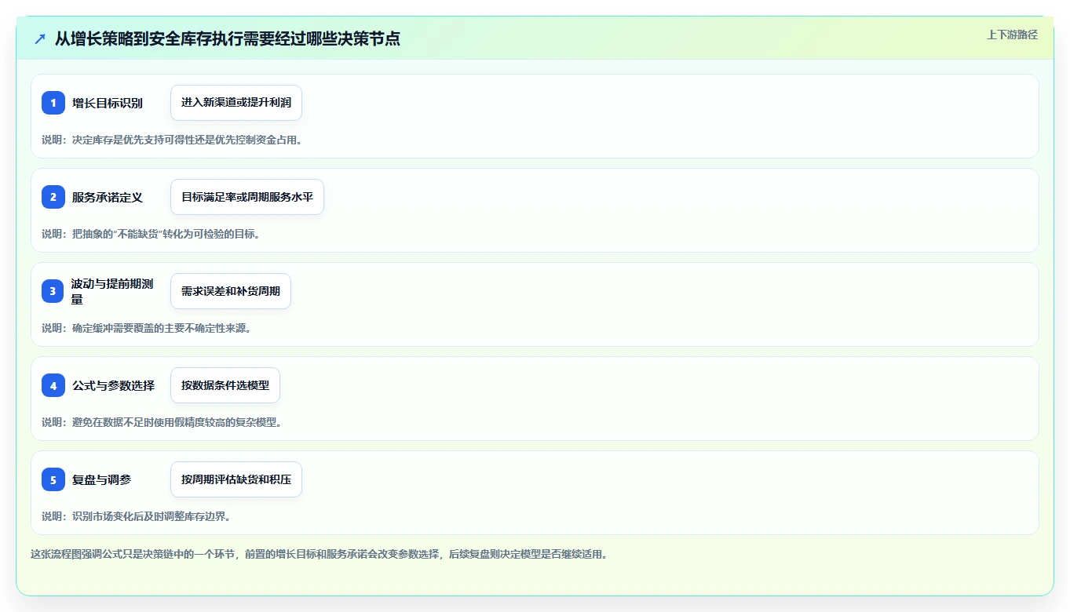
Task: Select the 增长目标识别 step label
Action: tap(108, 103)
